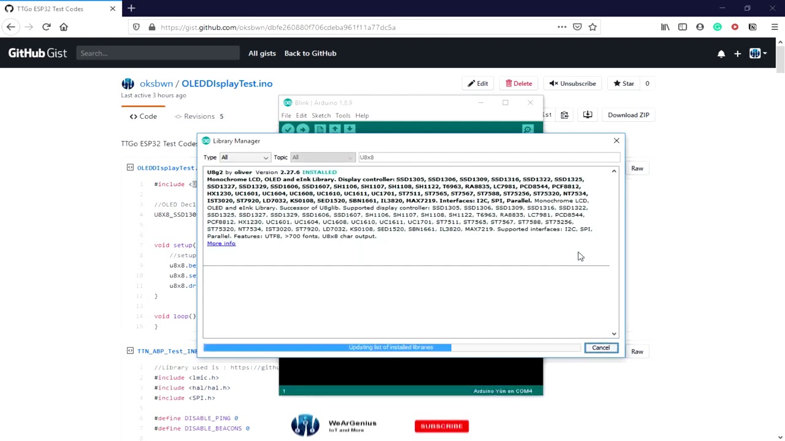This screenshot has width=785, height=441.
Task: Click the More info link for U8g2
Action: point(221,243)
